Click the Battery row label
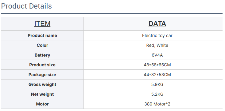This screenshot has height=111, width=225. 42,55
